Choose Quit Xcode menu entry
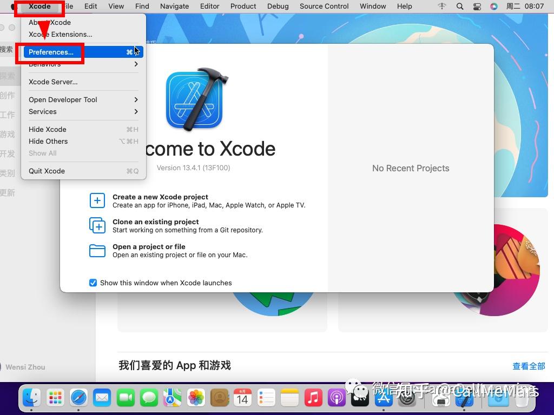Viewport: 554px width, 415px height. coord(83,171)
